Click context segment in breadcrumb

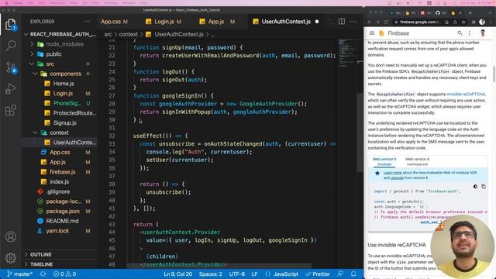(128, 34)
